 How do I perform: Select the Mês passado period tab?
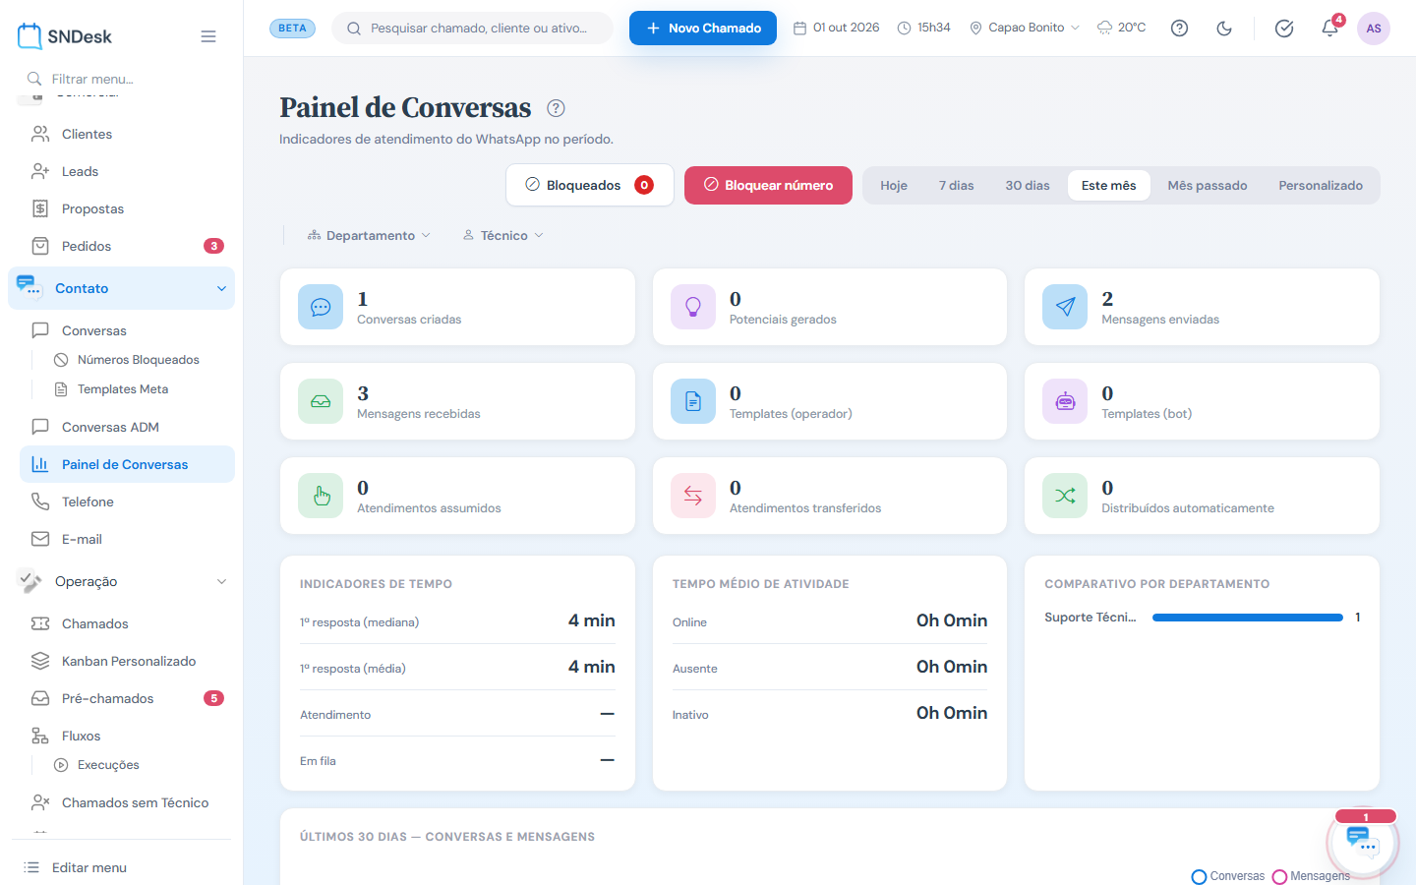[x=1208, y=185]
